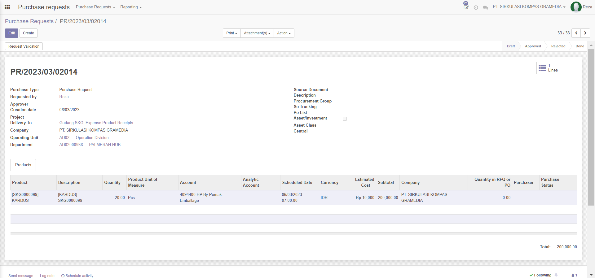The width and height of the screenshot is (595, 278).
Task: Click the Rp 10,000 estimated cost cell
Action: click(x=358, y=198)
